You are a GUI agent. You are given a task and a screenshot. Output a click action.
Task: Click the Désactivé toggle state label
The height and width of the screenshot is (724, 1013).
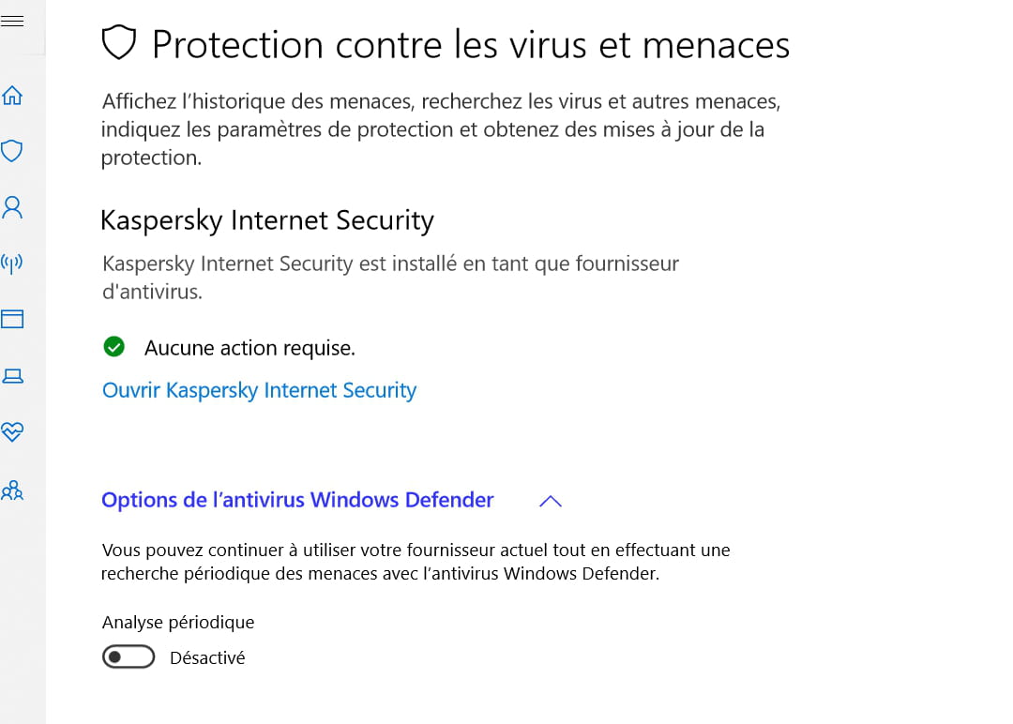(207, 658)
